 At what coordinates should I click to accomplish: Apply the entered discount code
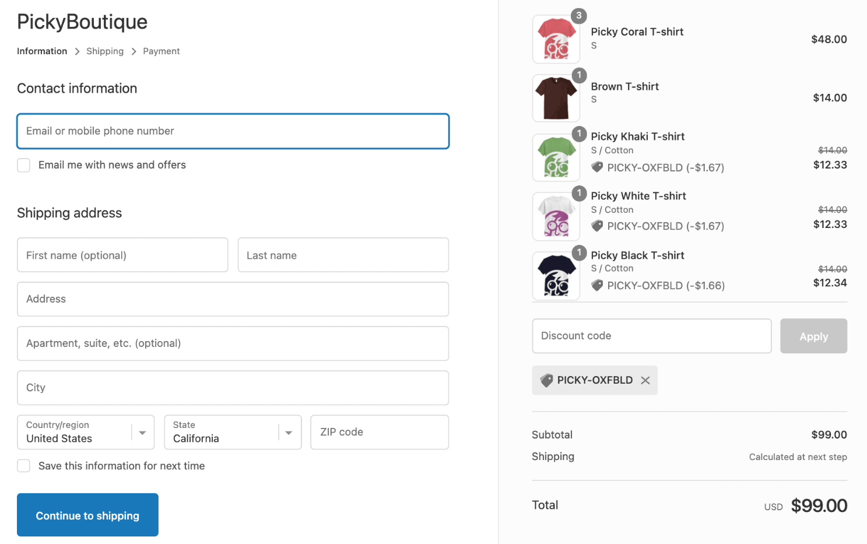click(813, 336)
